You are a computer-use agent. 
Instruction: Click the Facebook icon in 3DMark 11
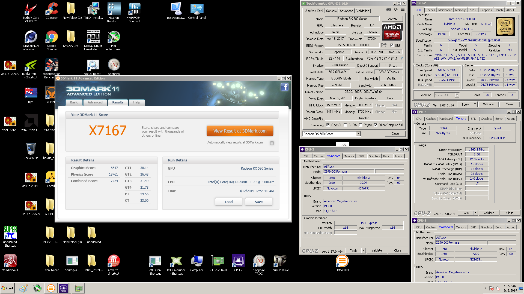point(284,87)
